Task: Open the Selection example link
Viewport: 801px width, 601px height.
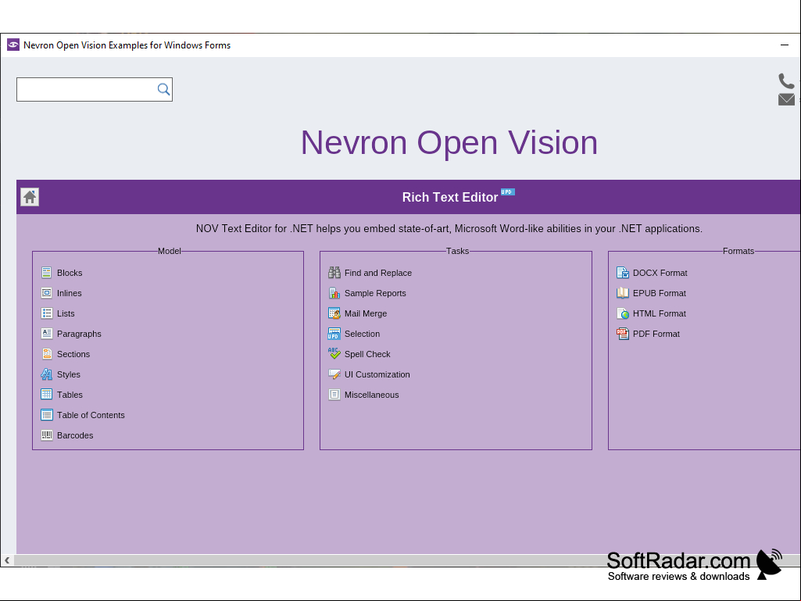Action: click(362, 334)
